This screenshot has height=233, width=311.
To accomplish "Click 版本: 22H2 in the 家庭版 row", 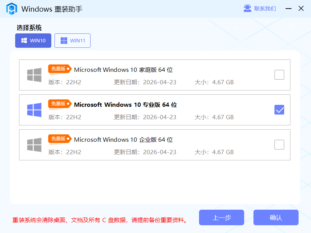I will click(x=65, y=82).
